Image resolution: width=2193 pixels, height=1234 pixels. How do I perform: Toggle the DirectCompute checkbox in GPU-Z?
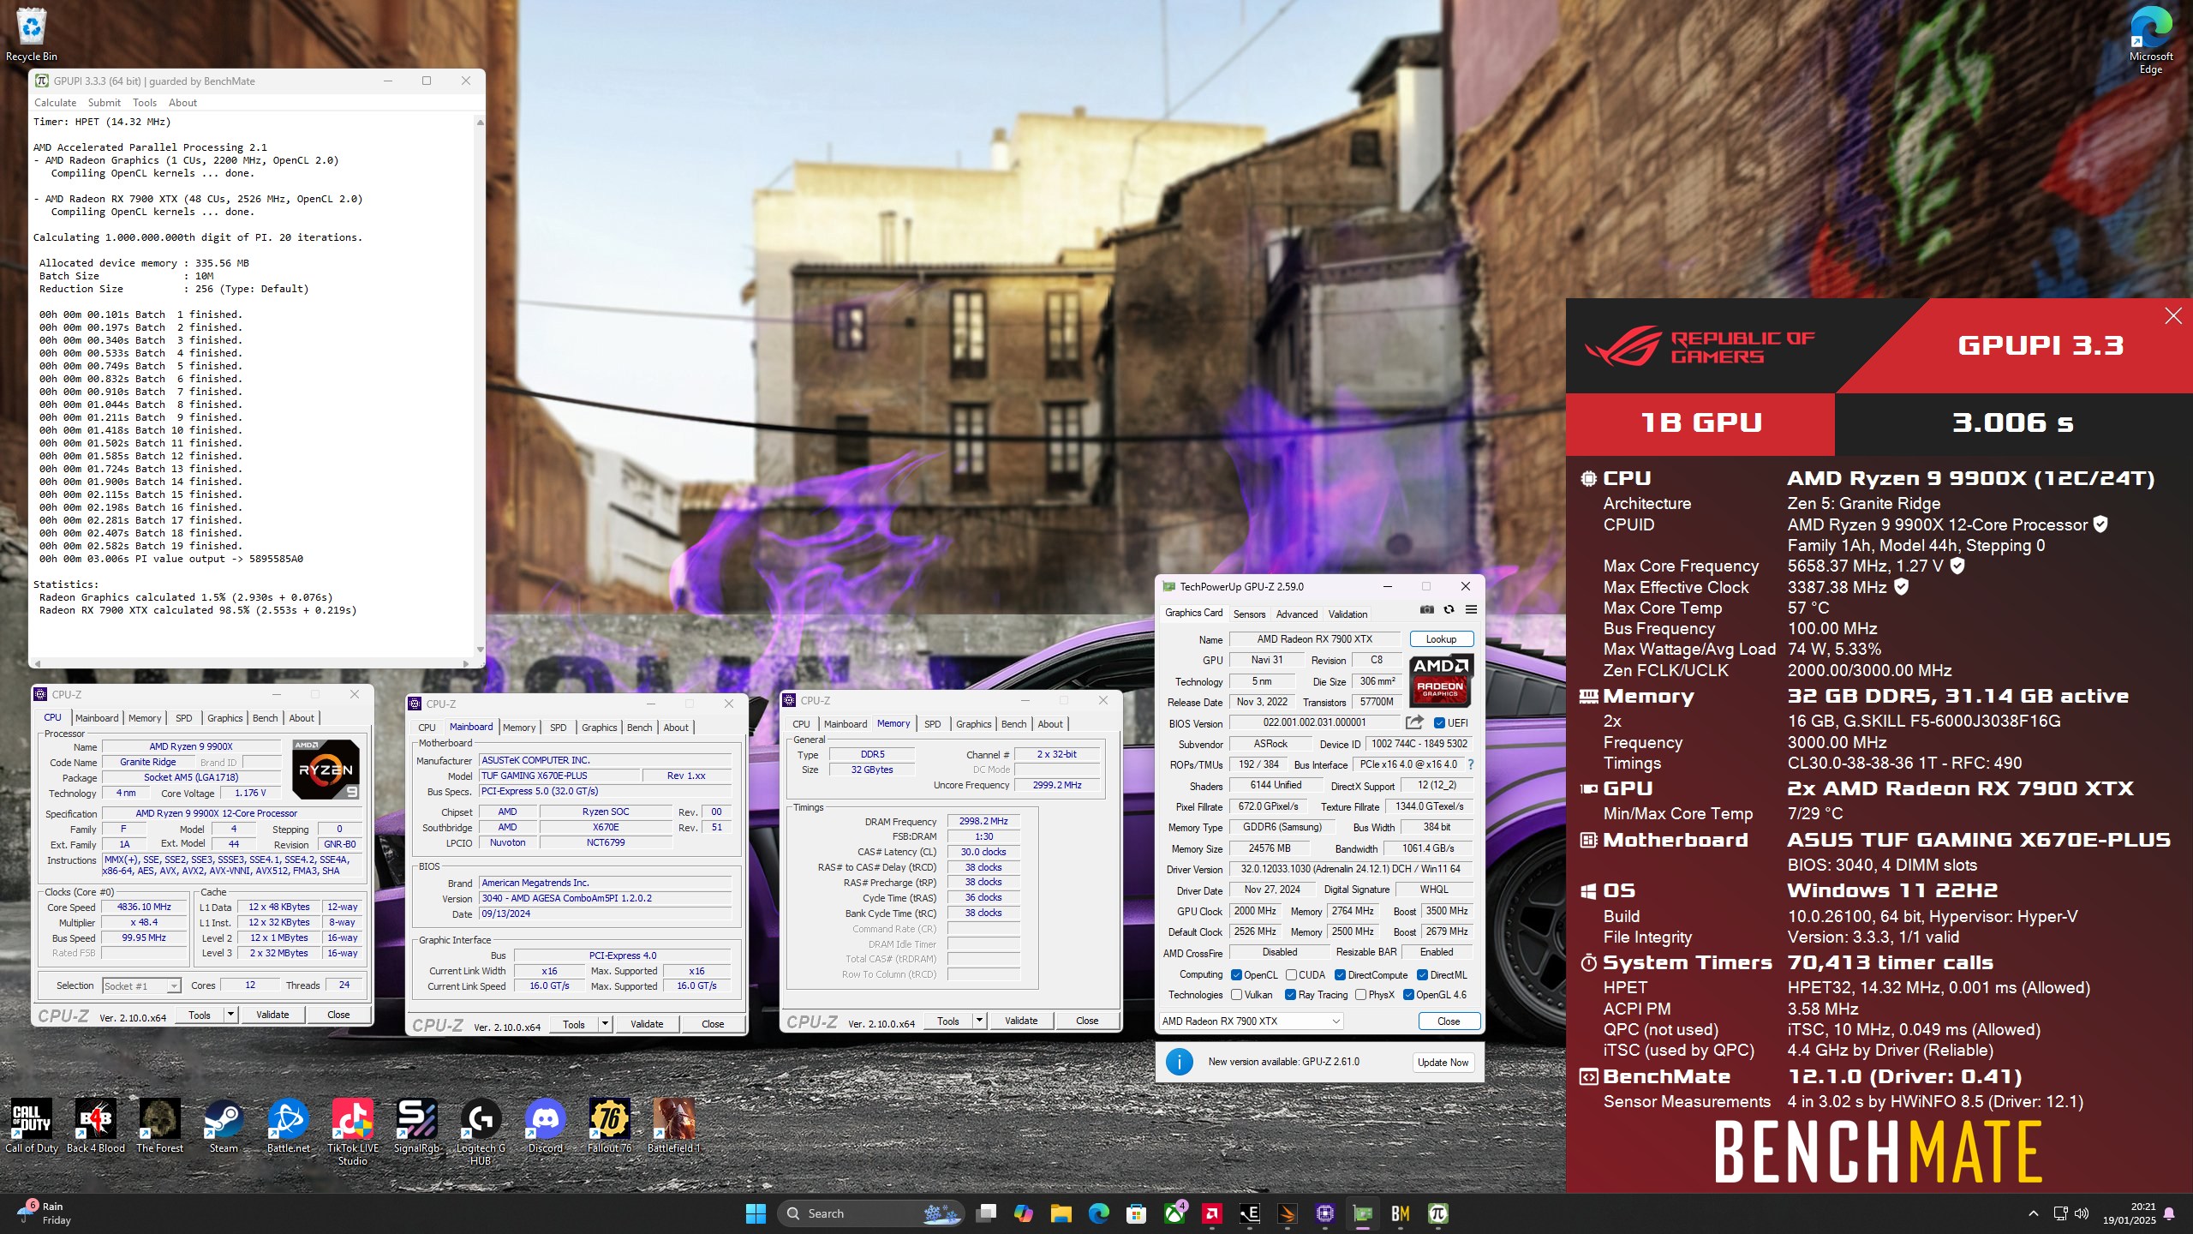click(1339, 975)
